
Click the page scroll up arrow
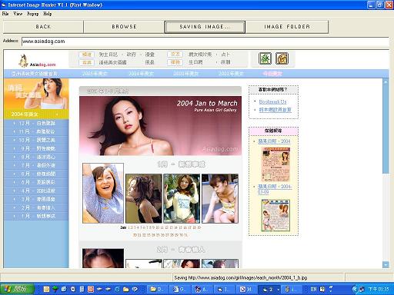coord(386,82)
